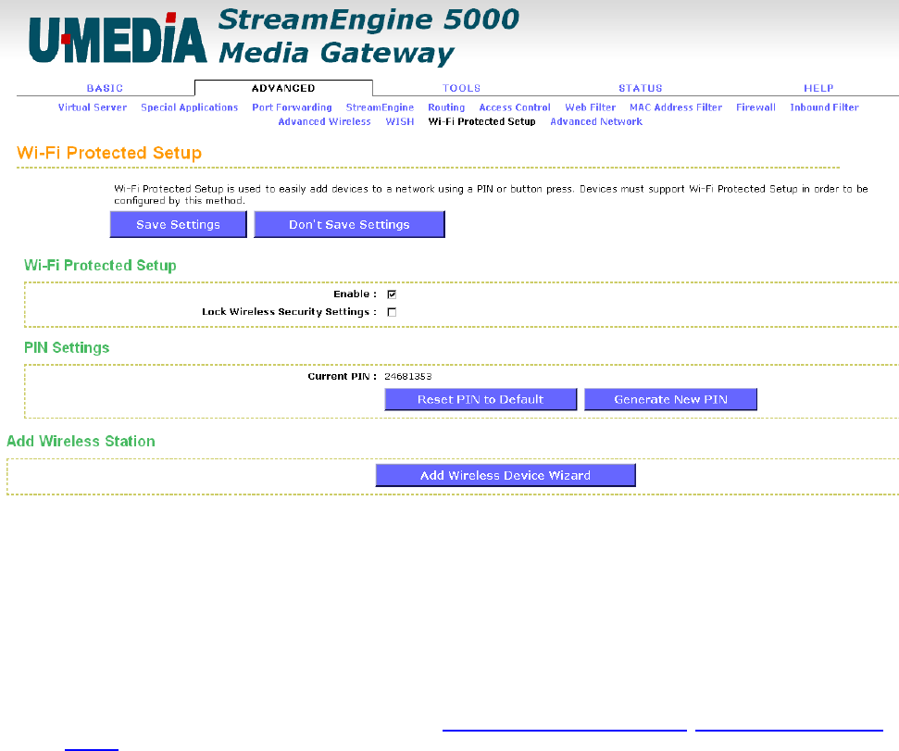Open Advanced Network settings
Screen dimensions: 899x751
[596, 121]
